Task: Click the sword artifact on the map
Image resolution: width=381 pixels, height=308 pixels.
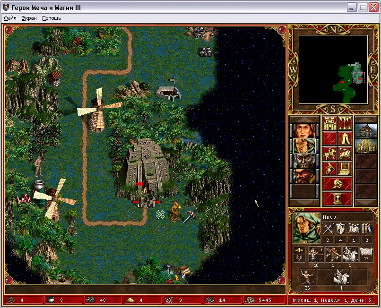Action: [x=190, y=215]
